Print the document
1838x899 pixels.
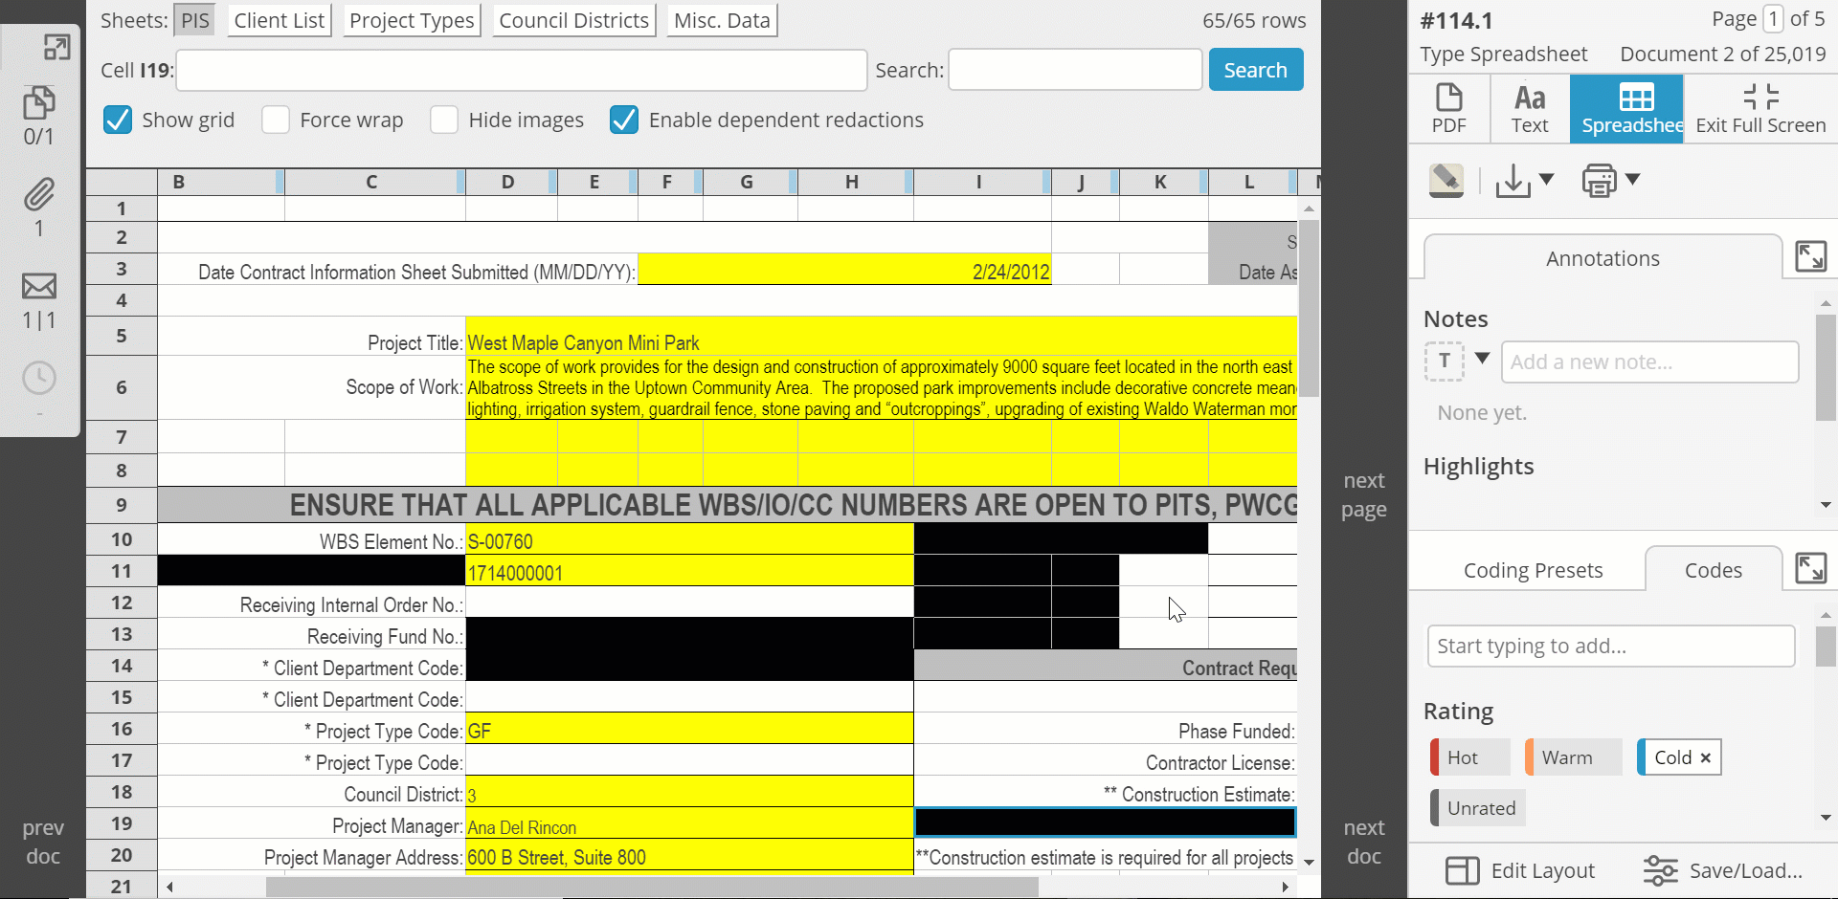[1600, 180]
